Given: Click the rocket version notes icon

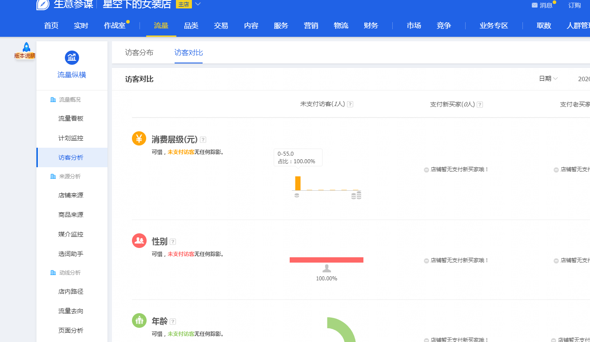Looking at the screenshot, I should coord(26,48).
